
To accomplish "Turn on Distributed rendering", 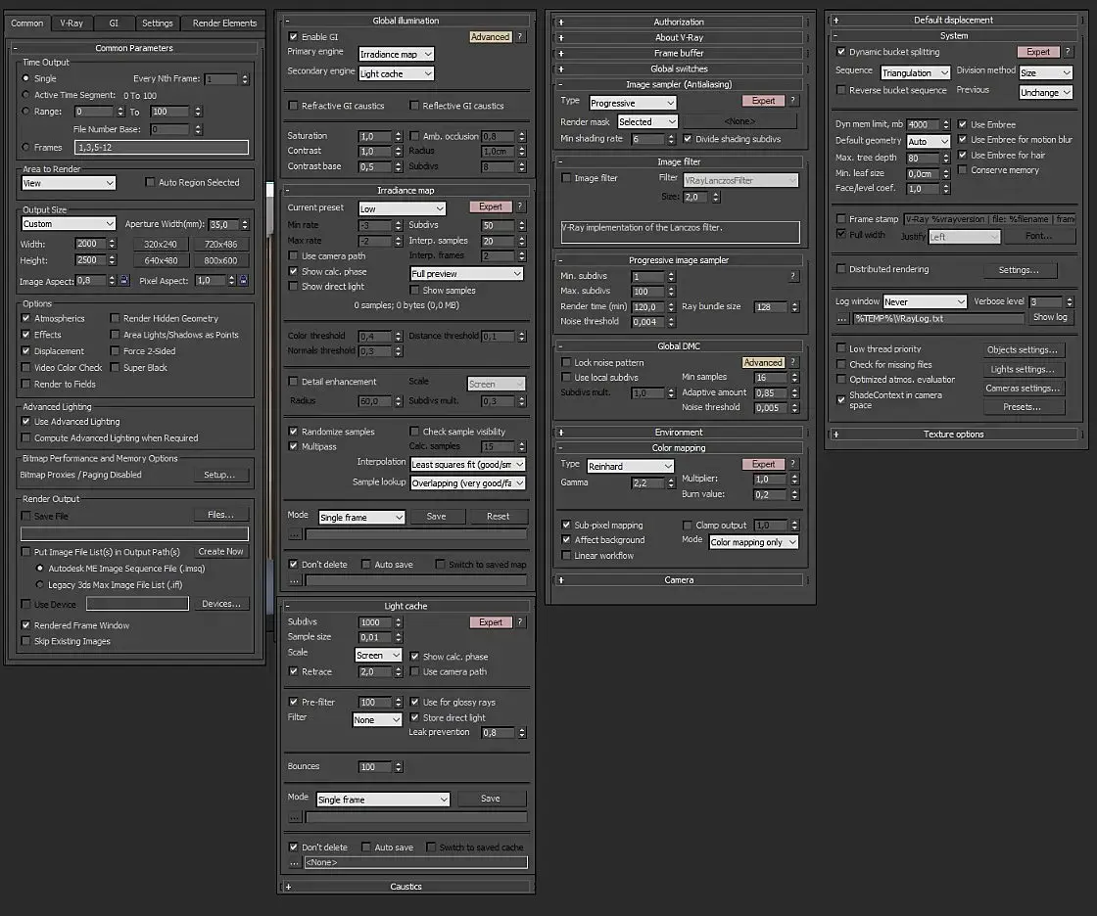I will [841, 269].
